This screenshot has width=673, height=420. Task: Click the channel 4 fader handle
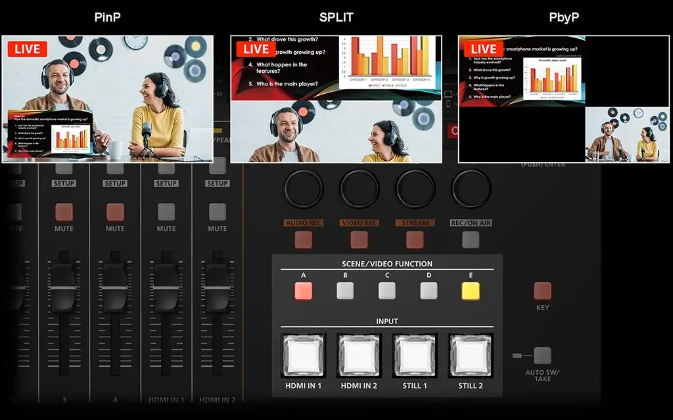114,287
